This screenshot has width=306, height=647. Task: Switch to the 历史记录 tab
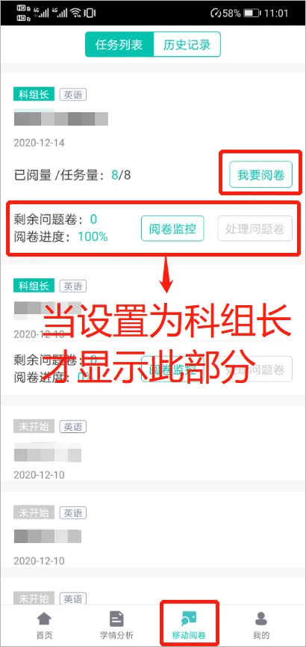tap(187, 45)
